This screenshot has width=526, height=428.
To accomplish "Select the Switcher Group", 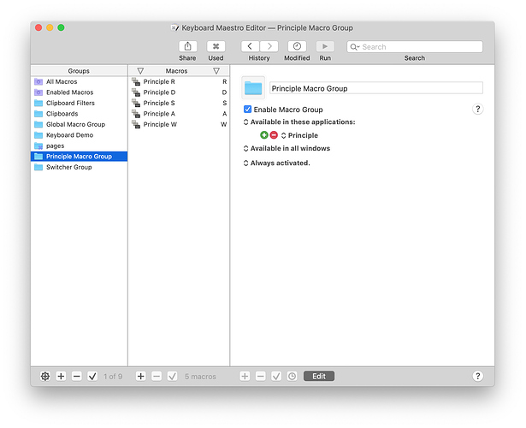I will click(79, 167).
